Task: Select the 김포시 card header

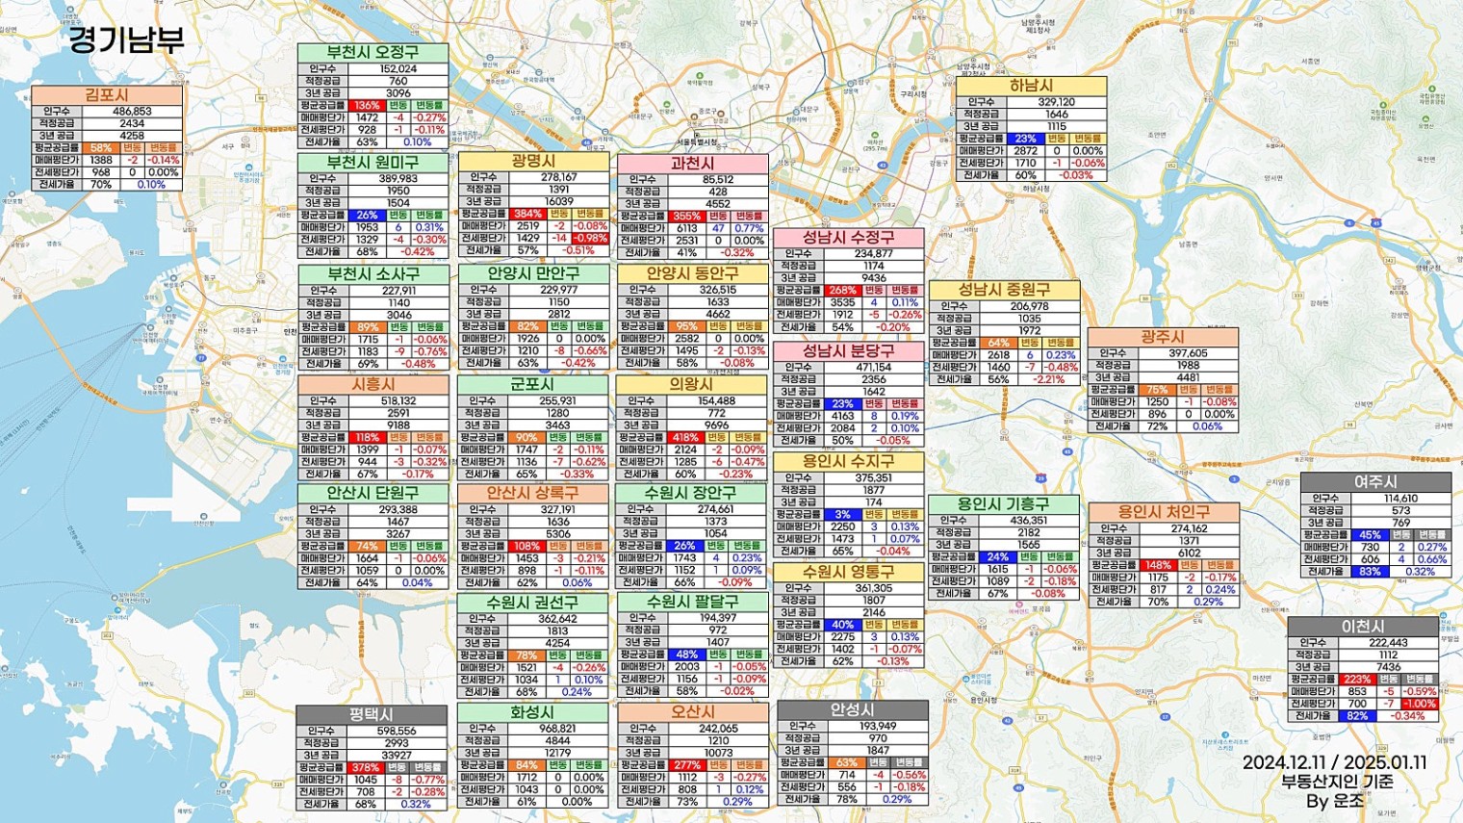Action: click(x=107, y=95)
